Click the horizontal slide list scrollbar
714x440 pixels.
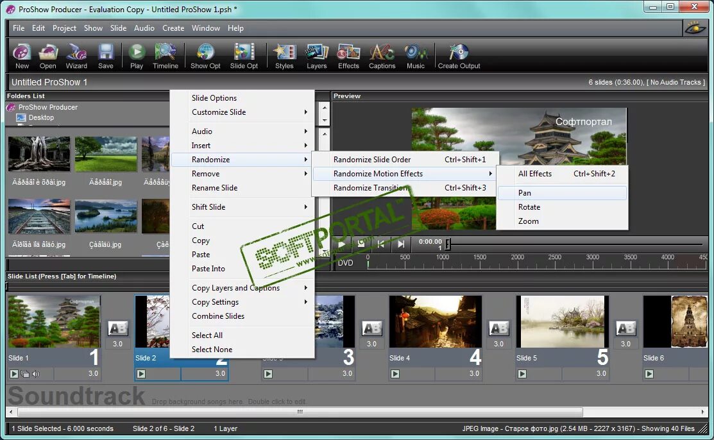[300, 412]
